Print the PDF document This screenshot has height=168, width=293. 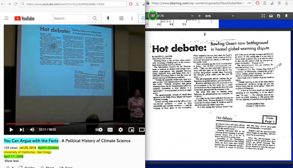pyautogui.click(x=271, y=16)
